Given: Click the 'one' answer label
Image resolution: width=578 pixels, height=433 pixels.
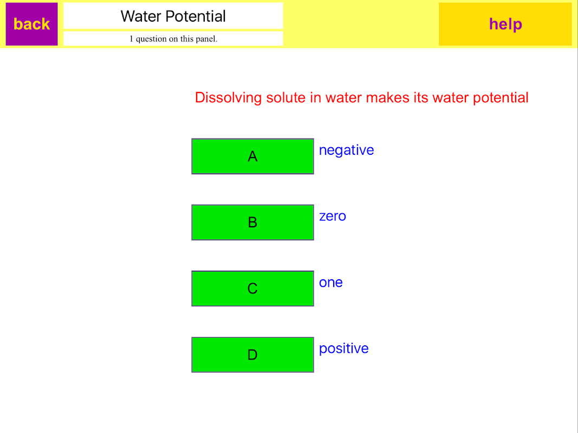Looking at the screenshot, I should tap(330, 283).
